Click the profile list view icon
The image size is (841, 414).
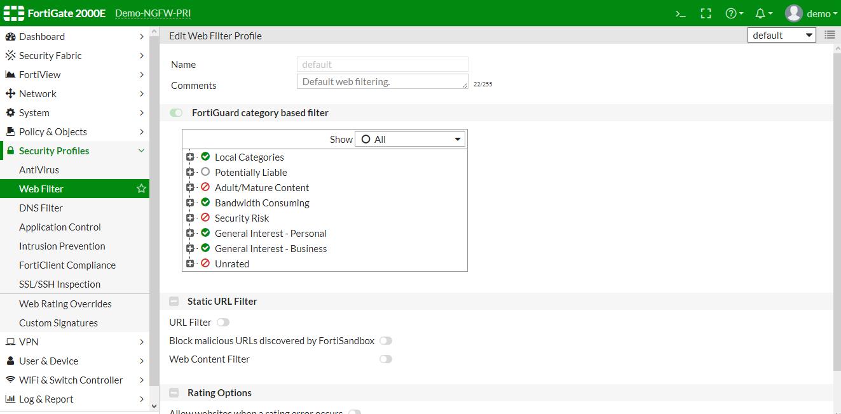tap(830, 35)
